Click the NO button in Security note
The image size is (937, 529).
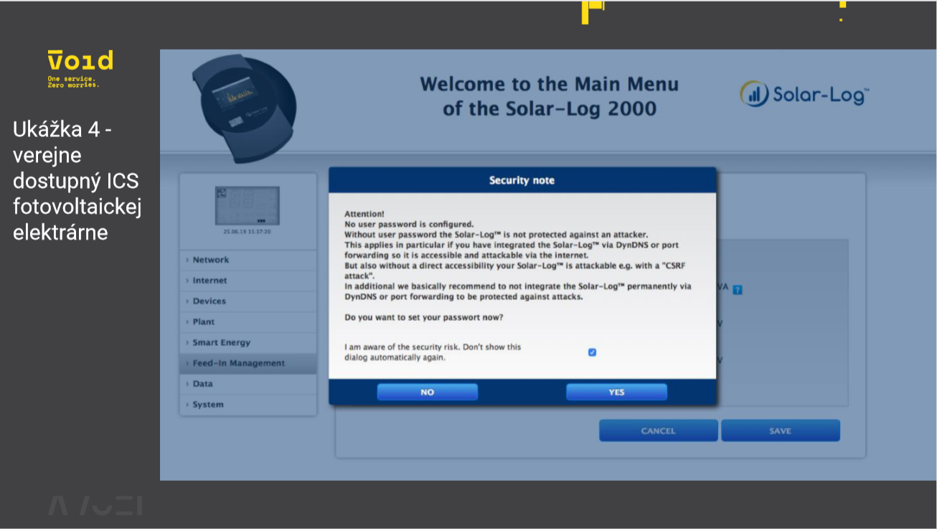tap(428, 392)
